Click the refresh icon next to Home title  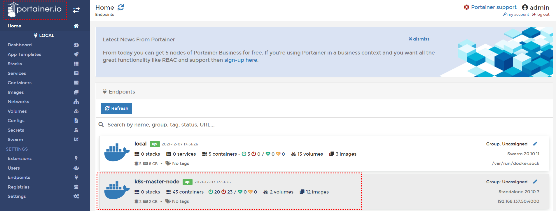pos(121,7)
